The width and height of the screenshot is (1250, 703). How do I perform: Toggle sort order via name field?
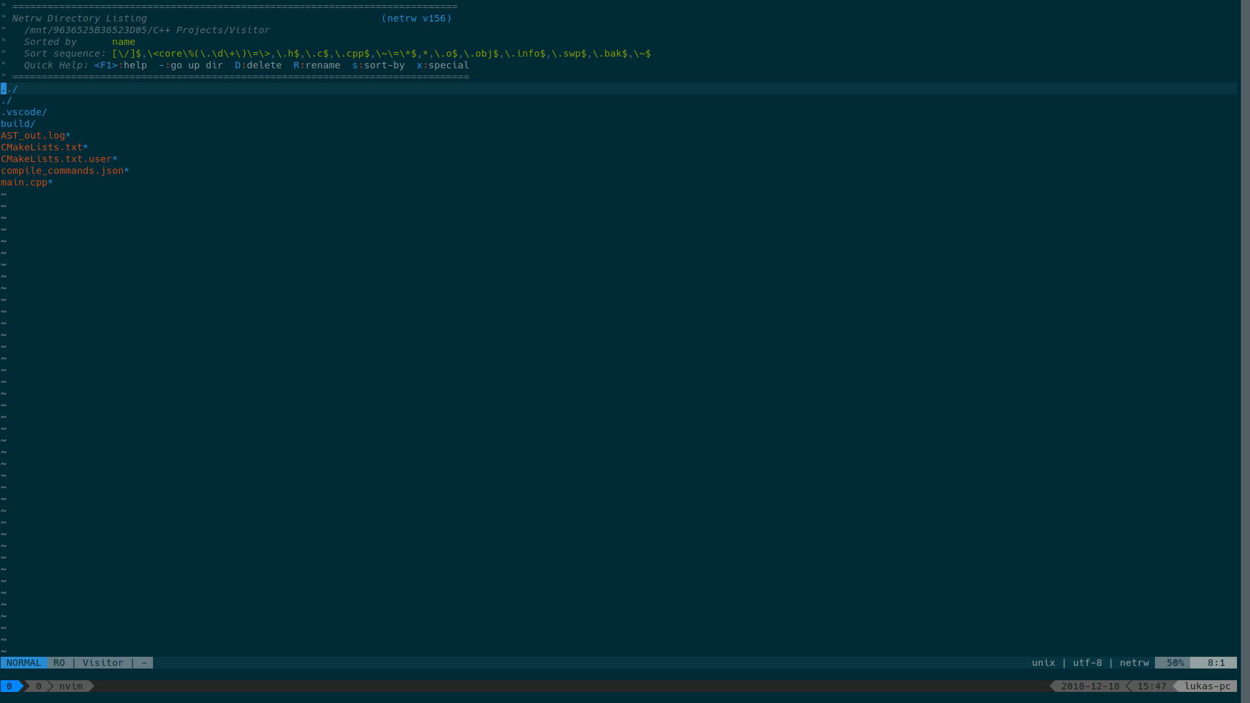tap(123, 42)
